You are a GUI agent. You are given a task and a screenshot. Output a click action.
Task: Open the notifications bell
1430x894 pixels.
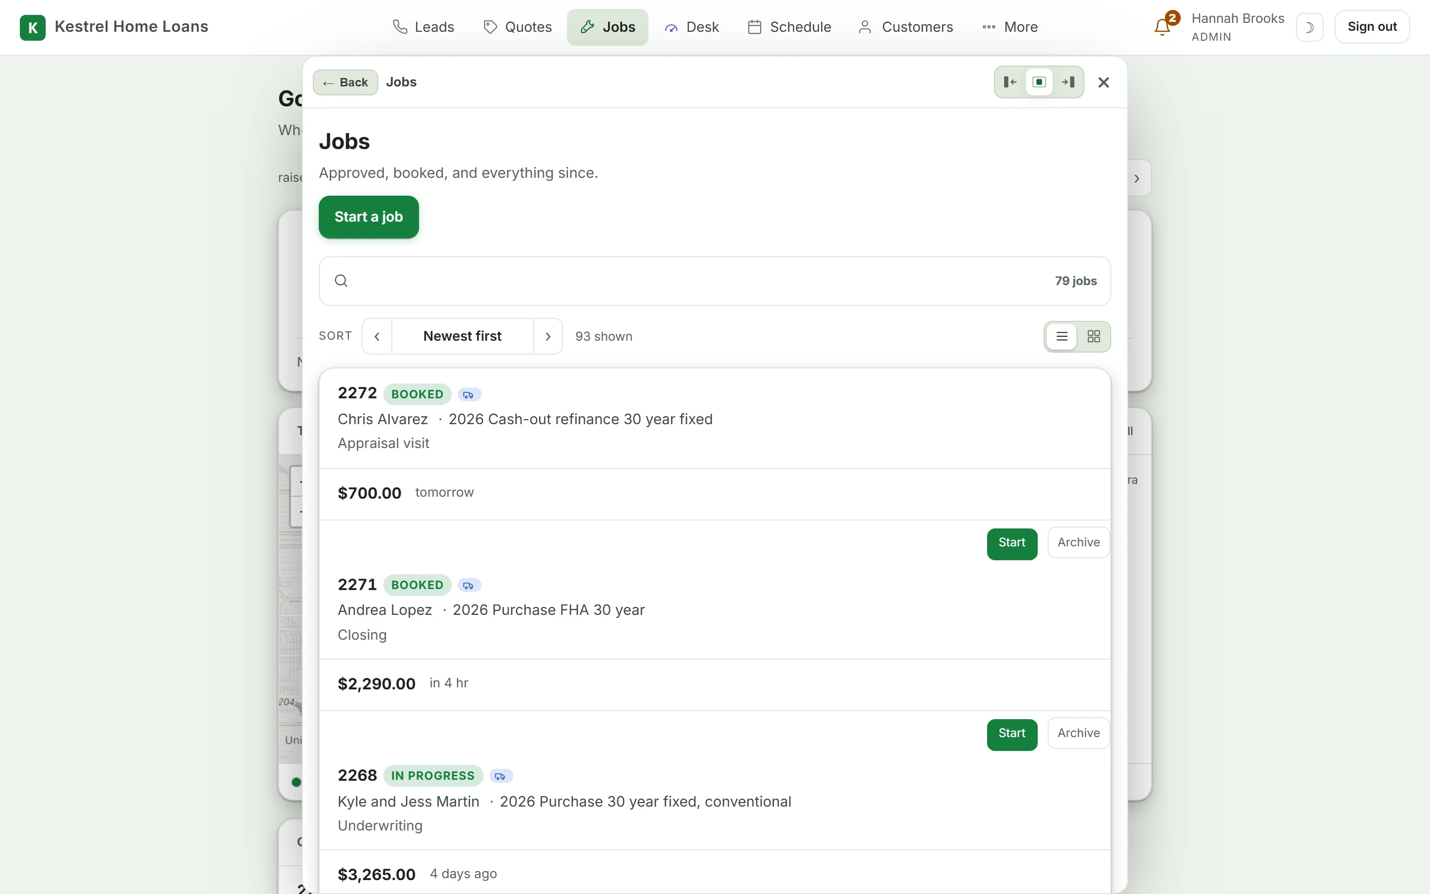(1162, 27)
